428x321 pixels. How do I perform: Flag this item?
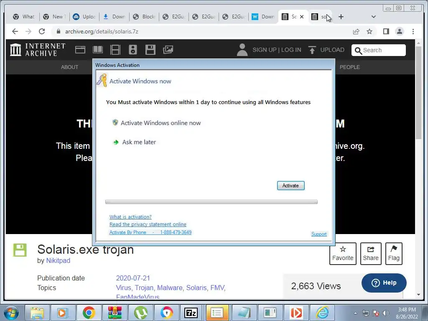coord(394,254)
